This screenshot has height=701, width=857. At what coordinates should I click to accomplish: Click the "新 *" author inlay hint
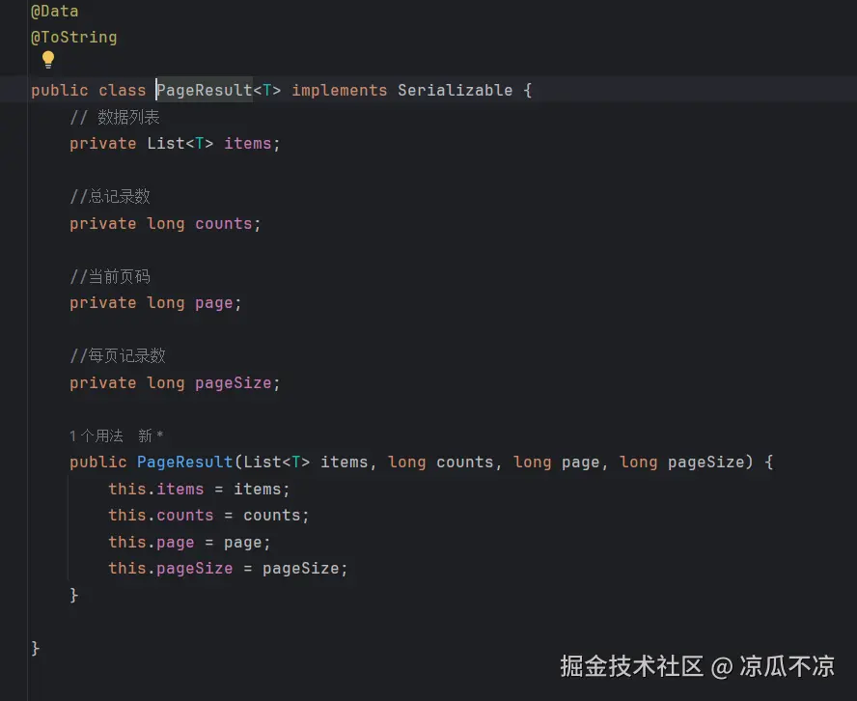[151, 436]
